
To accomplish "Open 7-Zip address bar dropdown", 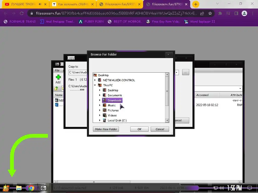I will 240,89.
